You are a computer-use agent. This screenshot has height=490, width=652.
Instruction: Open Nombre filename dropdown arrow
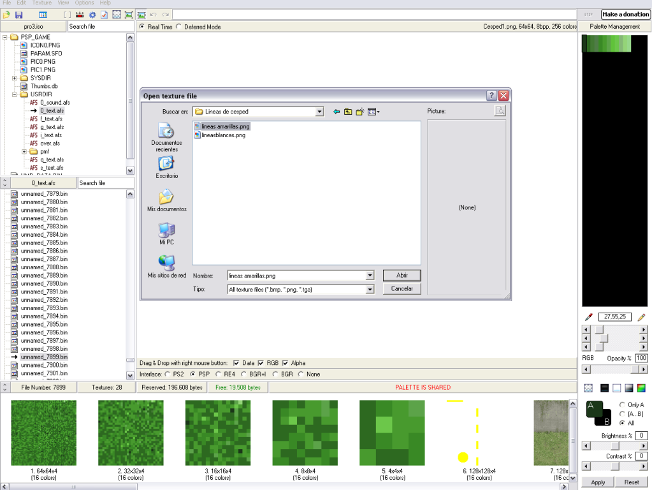tap(370, 276)
